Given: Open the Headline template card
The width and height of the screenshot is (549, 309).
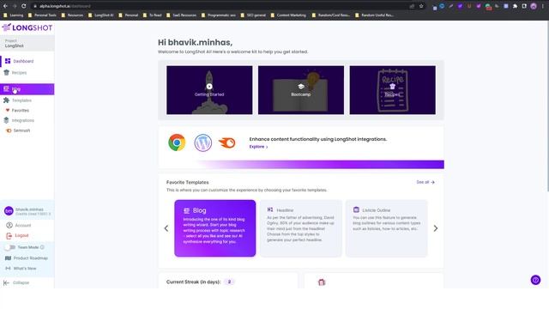Looking at the screenshot, I should [301, 228].
